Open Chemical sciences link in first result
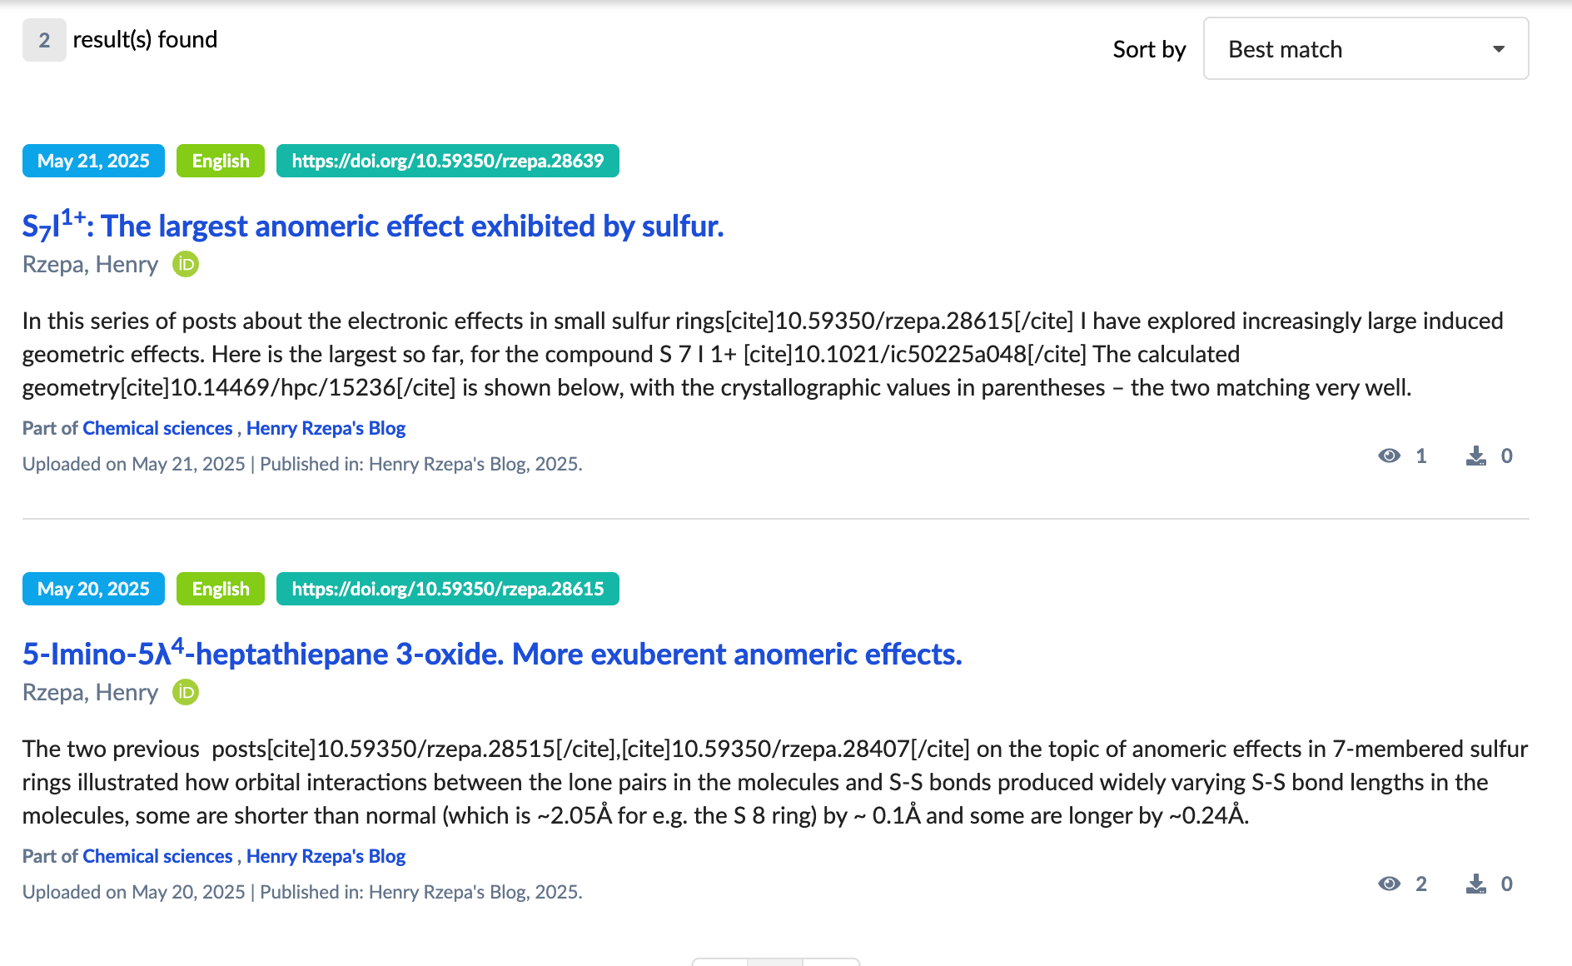The width and height of the screenshot is (1572, 966). tap(157, 428)
